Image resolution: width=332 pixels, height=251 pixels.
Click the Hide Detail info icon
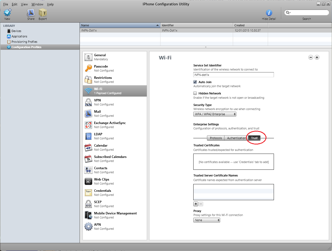(269, 13)
